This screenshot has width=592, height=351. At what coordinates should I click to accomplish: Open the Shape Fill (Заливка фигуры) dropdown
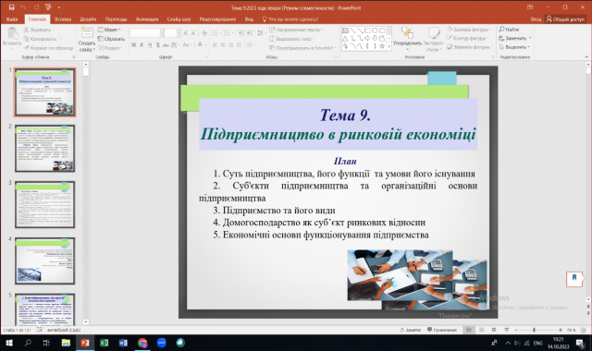[469, 29]
